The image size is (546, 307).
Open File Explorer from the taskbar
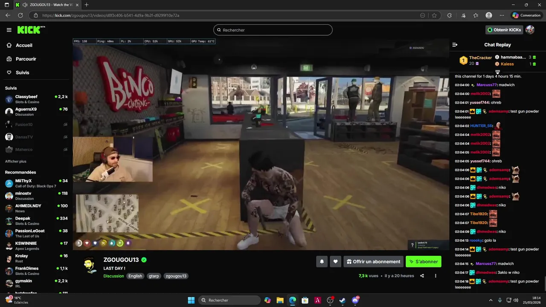pos(280,300)
